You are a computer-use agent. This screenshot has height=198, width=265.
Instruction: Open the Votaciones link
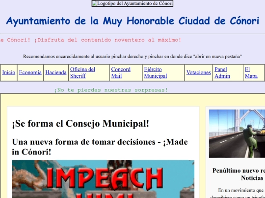[199, 72]
